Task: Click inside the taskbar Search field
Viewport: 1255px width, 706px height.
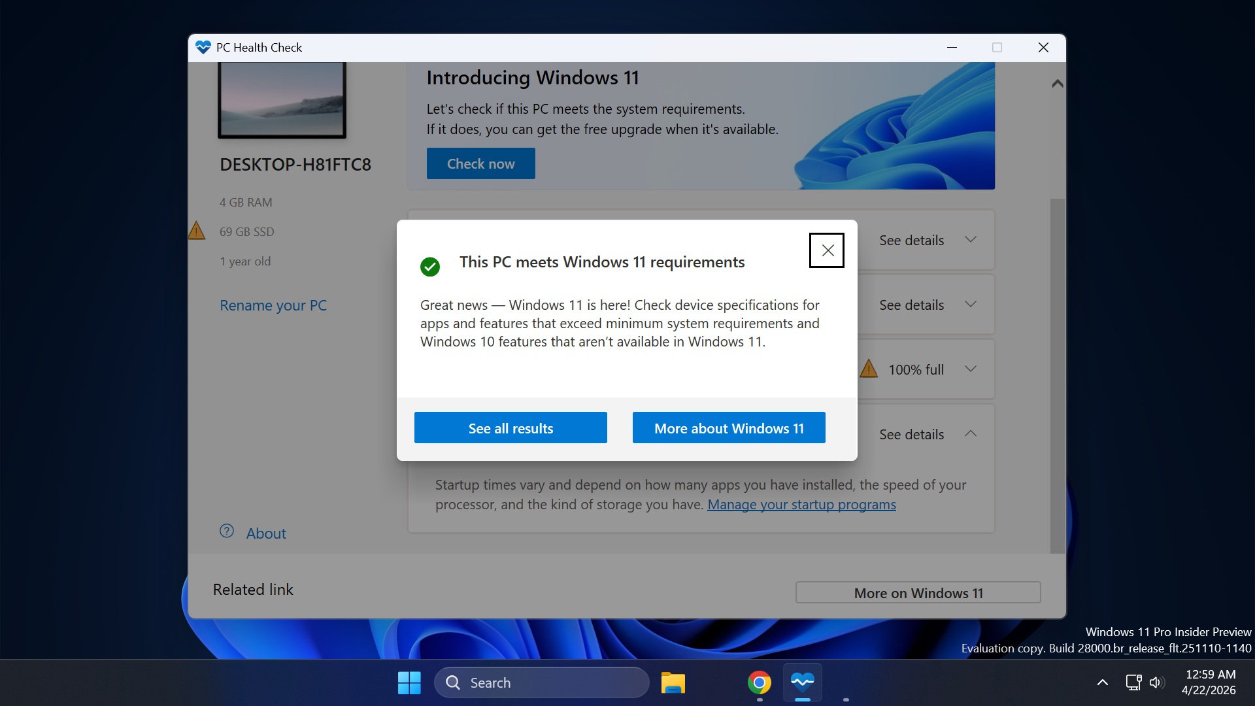Action: click(x=543, y=682)
